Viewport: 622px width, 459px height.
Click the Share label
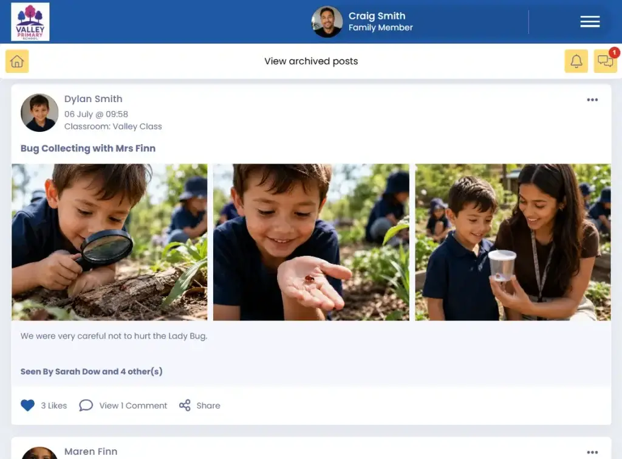point(208,406)
